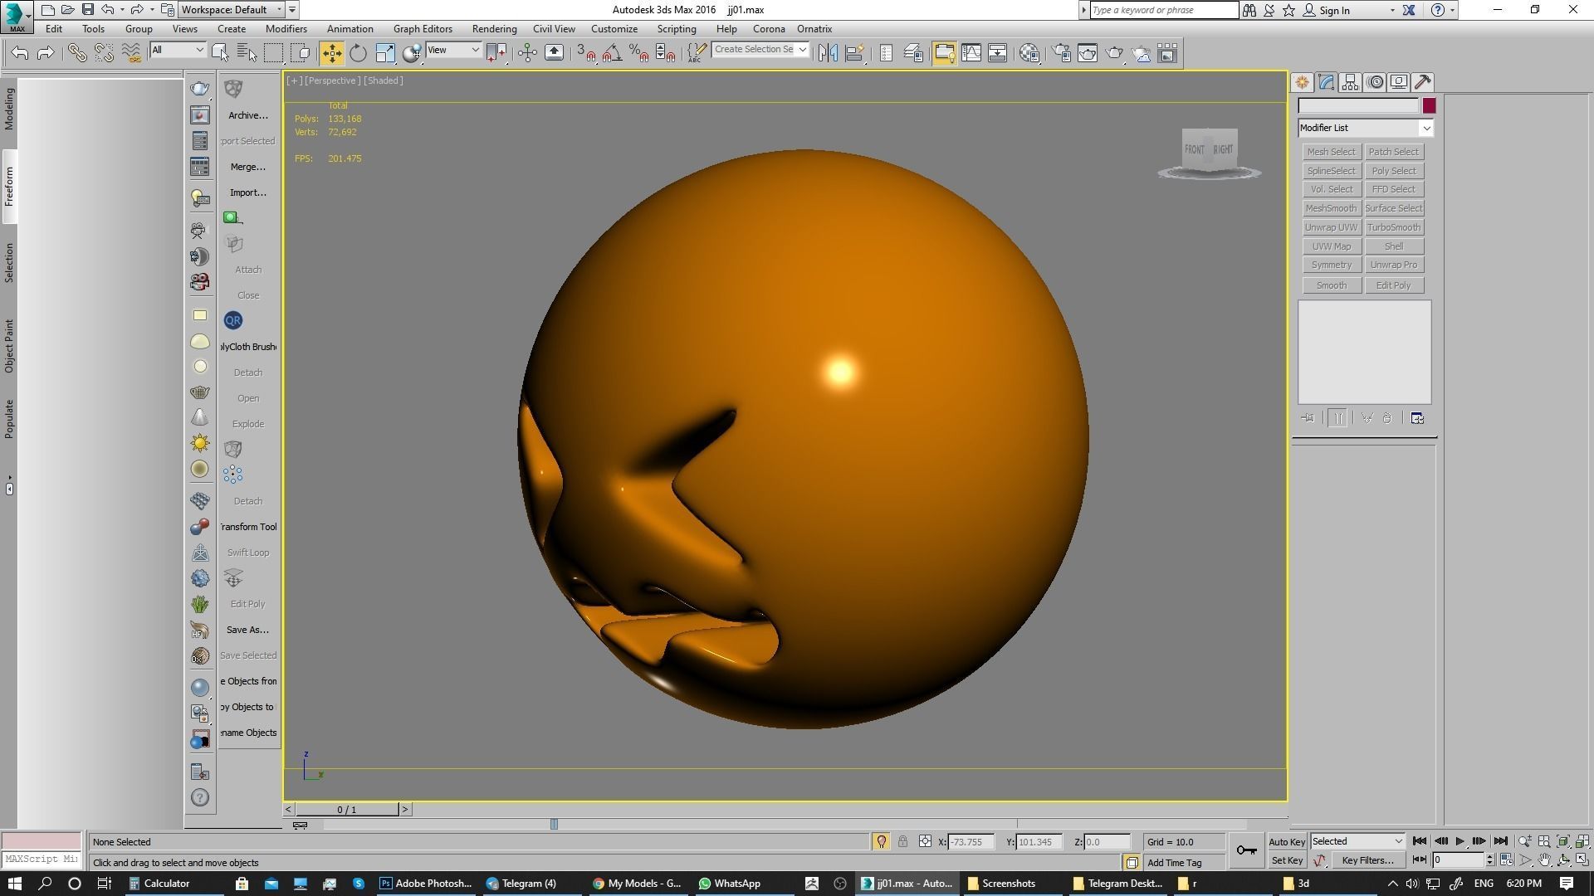
Task: Click the object color swatch
Action: (1428, 105)
